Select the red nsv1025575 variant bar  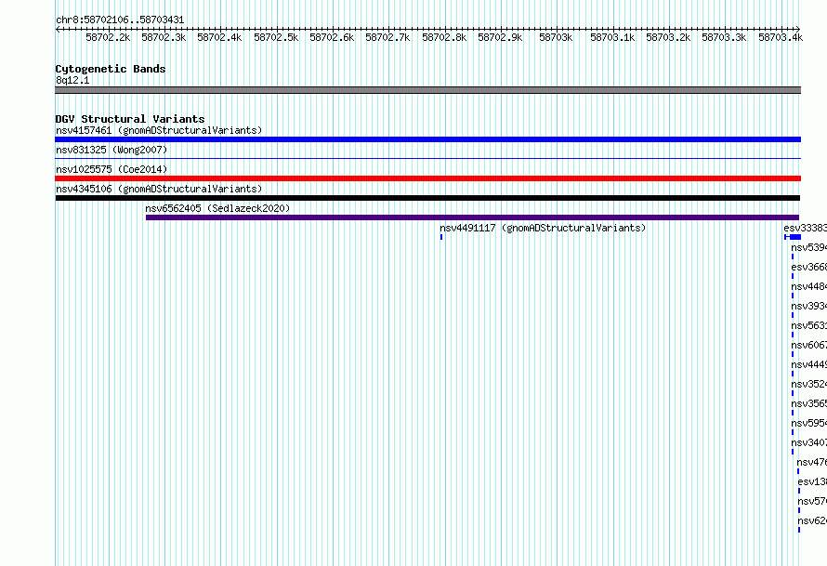click(427, 178)
